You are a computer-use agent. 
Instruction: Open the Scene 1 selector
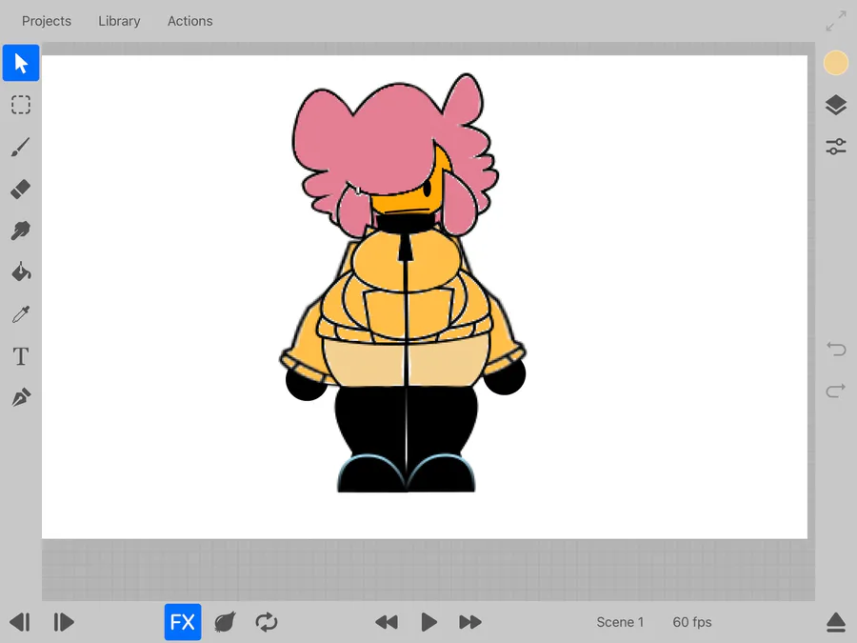620,622
